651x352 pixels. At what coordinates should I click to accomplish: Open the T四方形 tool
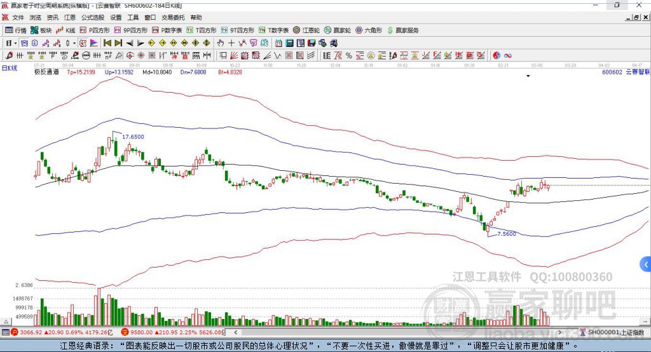tap(202, 30)
